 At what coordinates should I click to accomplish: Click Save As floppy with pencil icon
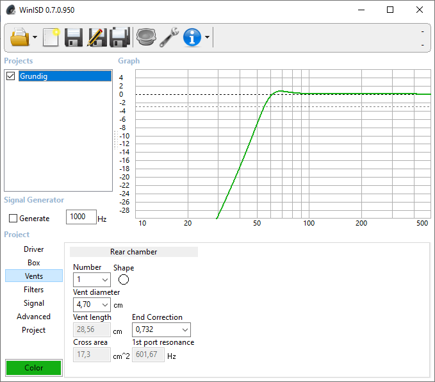point(97,37)
